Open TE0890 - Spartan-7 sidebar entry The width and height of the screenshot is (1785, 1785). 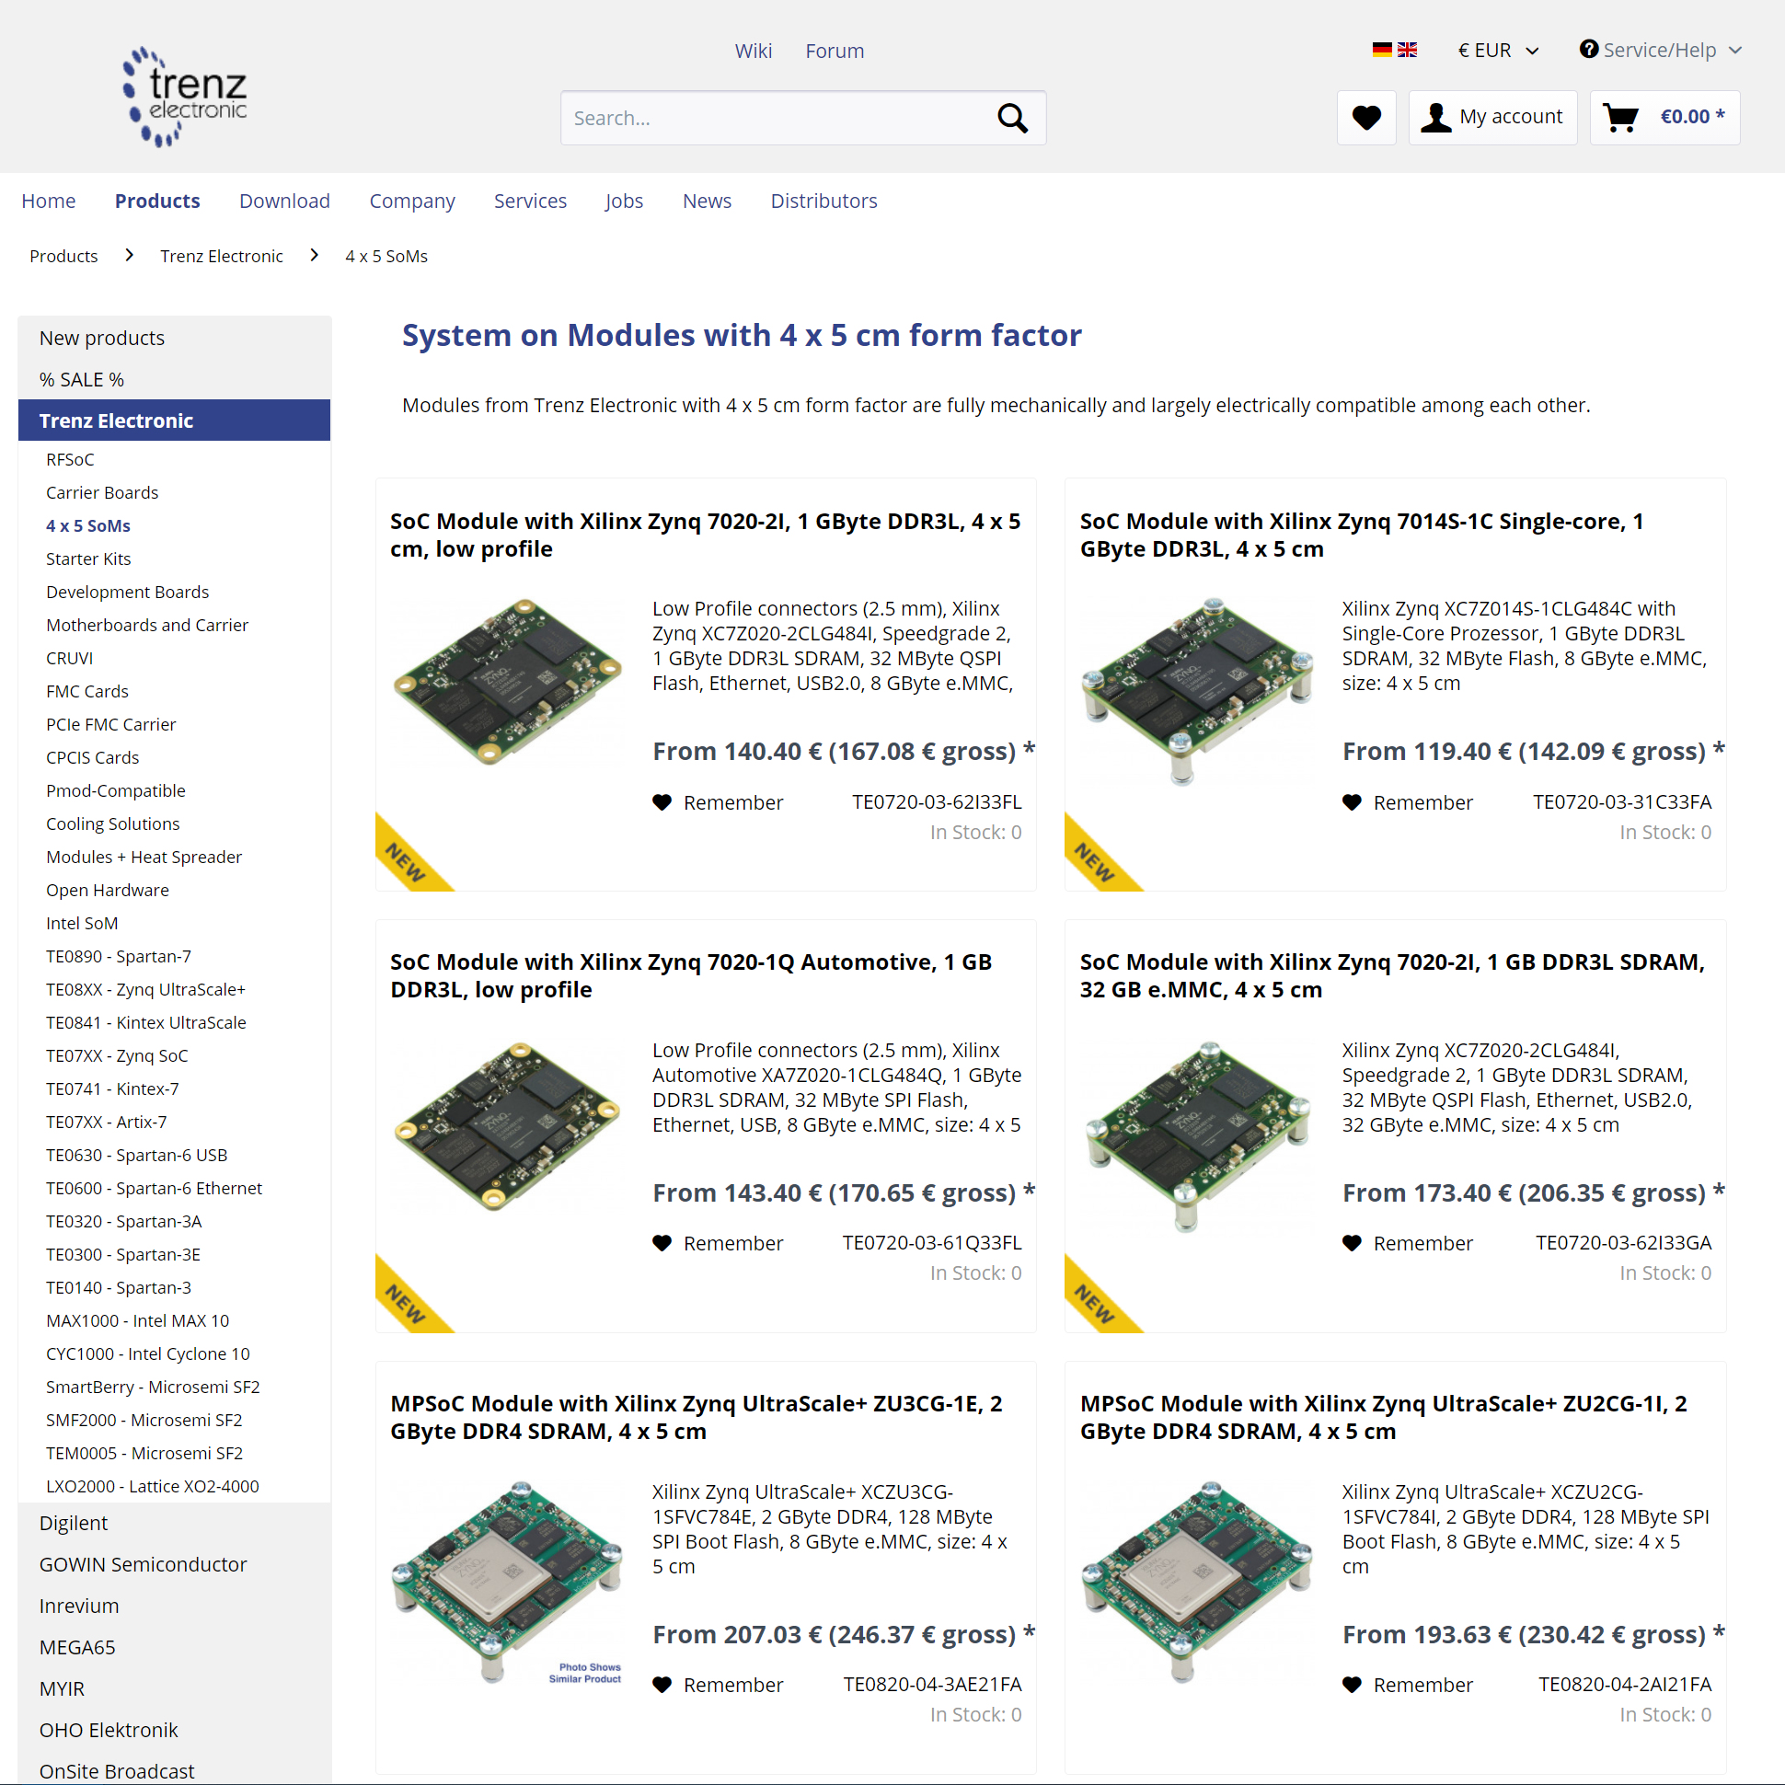coord(120,956)
